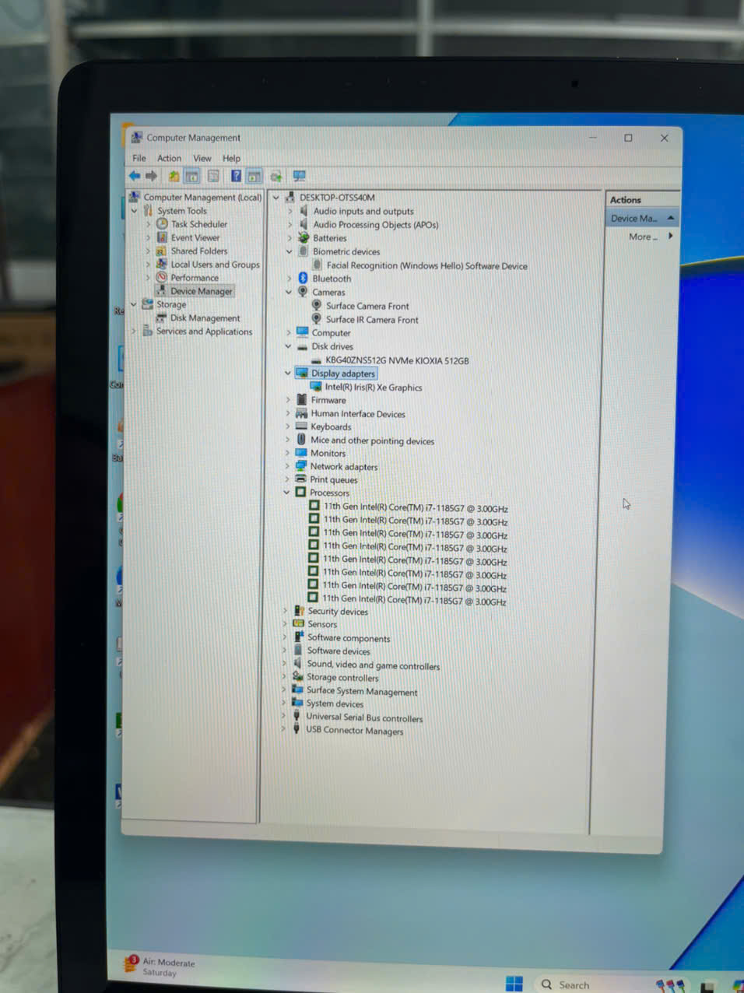This screenshot has width=744, height=993.
Task: Expand the Batteries category
Action: (290, 238)
